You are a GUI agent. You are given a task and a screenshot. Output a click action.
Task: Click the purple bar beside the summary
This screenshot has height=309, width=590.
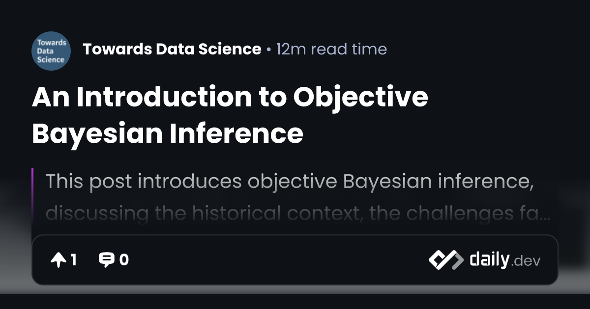[32, 196]
